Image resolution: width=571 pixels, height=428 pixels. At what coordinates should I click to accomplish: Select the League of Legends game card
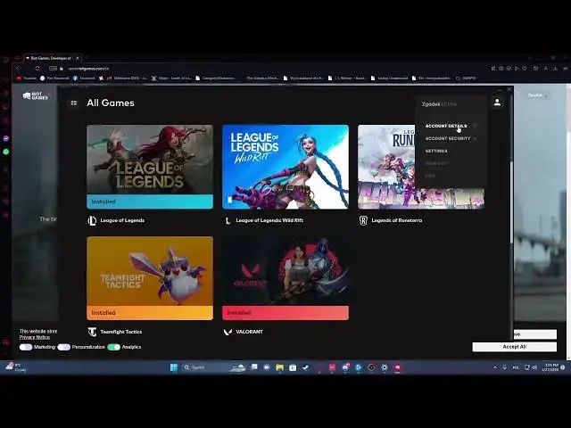[x=149, y=166]
